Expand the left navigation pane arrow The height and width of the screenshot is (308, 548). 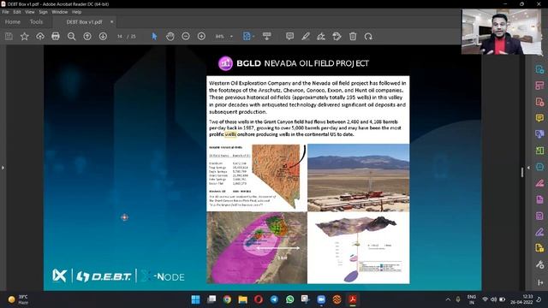pos(3,168)
